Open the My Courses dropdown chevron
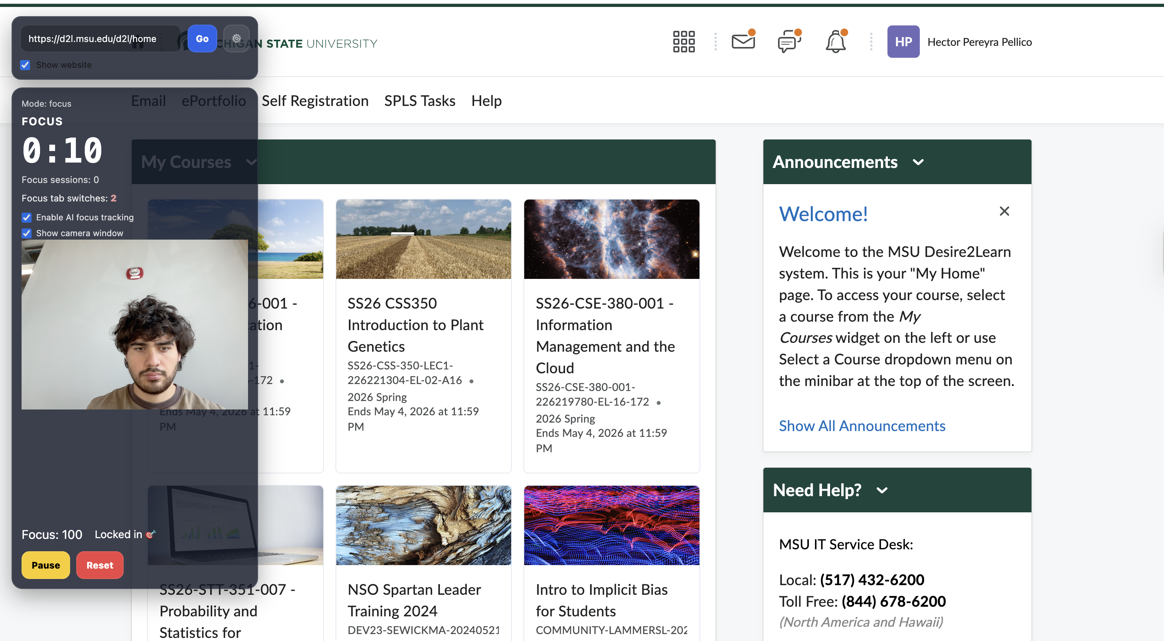This screenshot has width=1164, height=641. pos(251,162)
